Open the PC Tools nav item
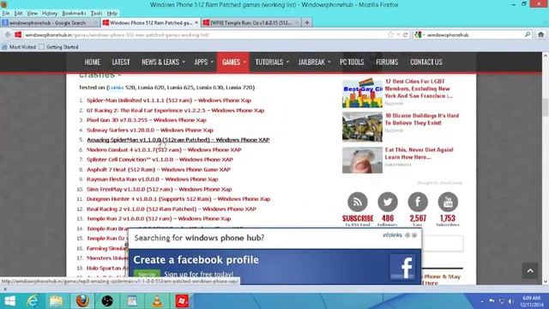The height and width of the screenshot is (309, 549). 352,62
